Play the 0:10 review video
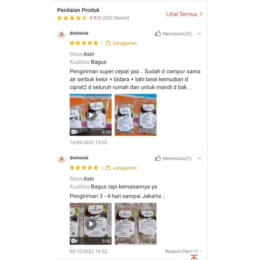Image resolution: width=260 pixels, height=260 pixels. (91, 115)
